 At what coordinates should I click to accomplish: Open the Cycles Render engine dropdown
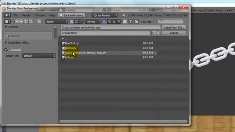tap(104, 15)
